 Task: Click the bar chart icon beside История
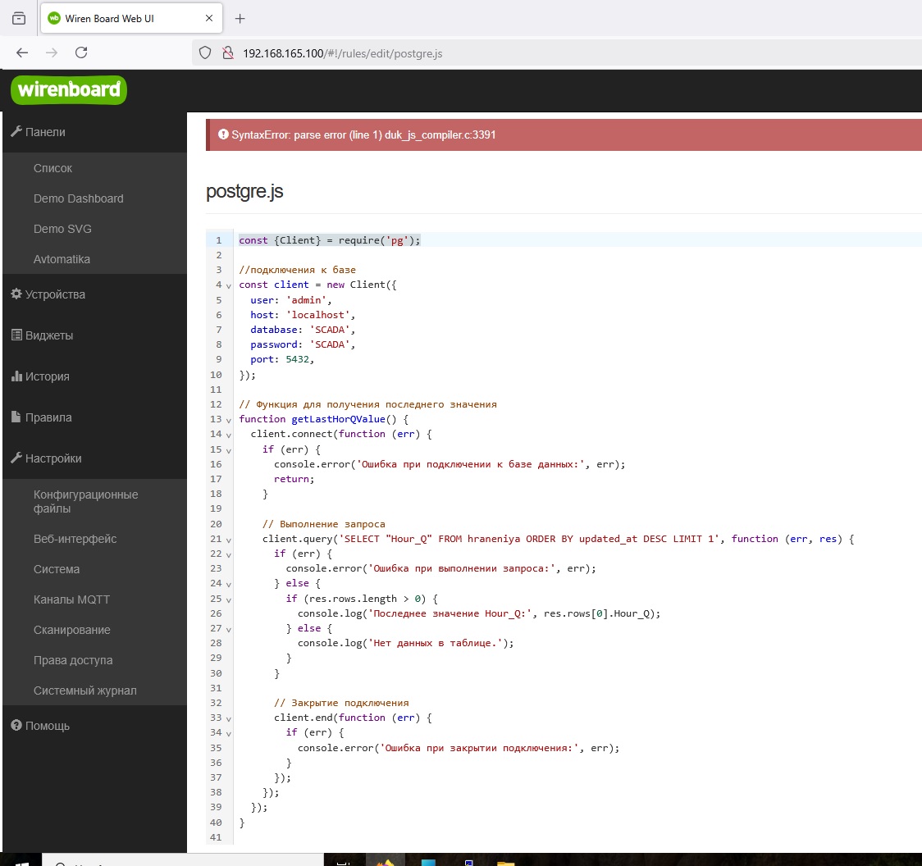pos(16,376)
